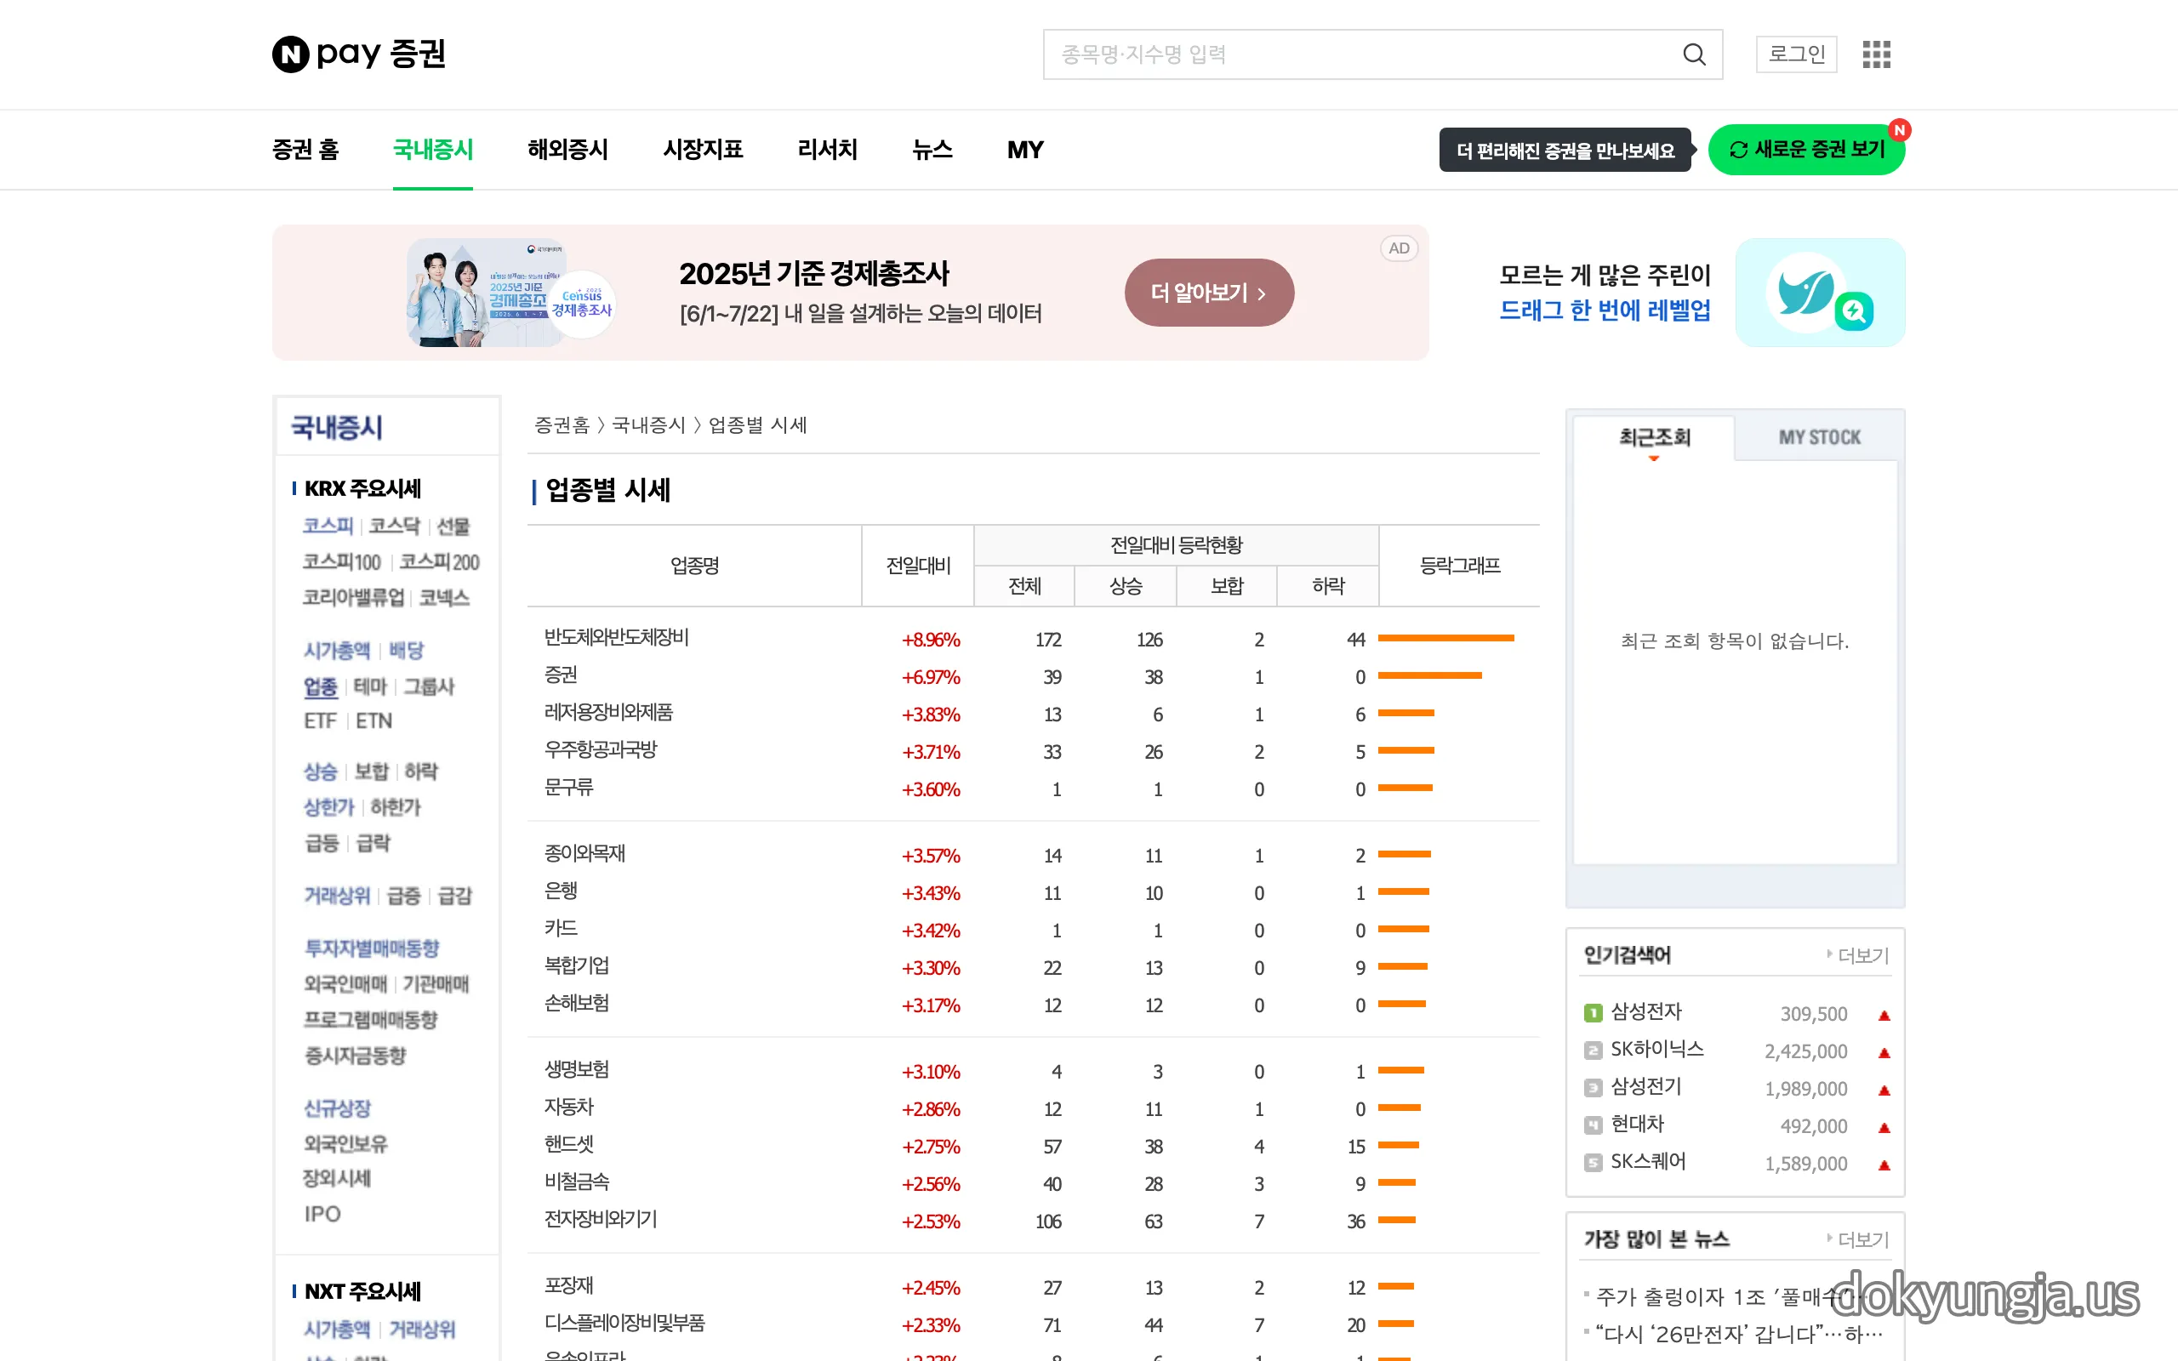Click the N pay 증권 logo
Screen dimensions: 2178x1361
tap(359, 54)
